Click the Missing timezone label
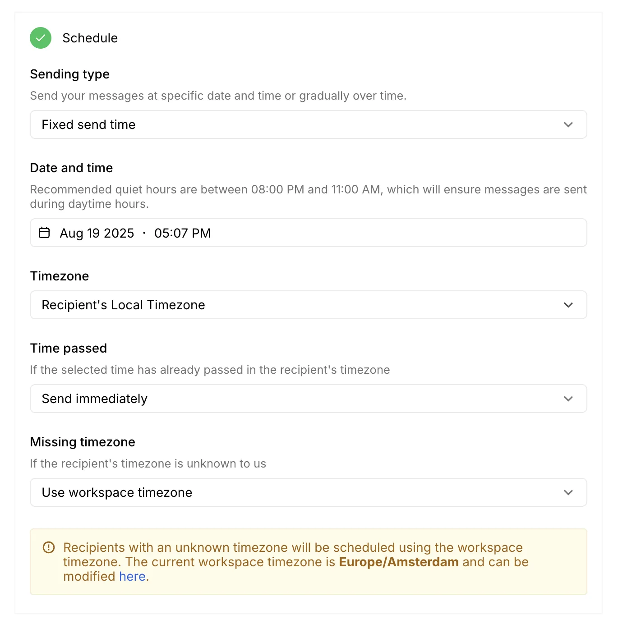The image size is (618, 633). (x=83, y=442)
